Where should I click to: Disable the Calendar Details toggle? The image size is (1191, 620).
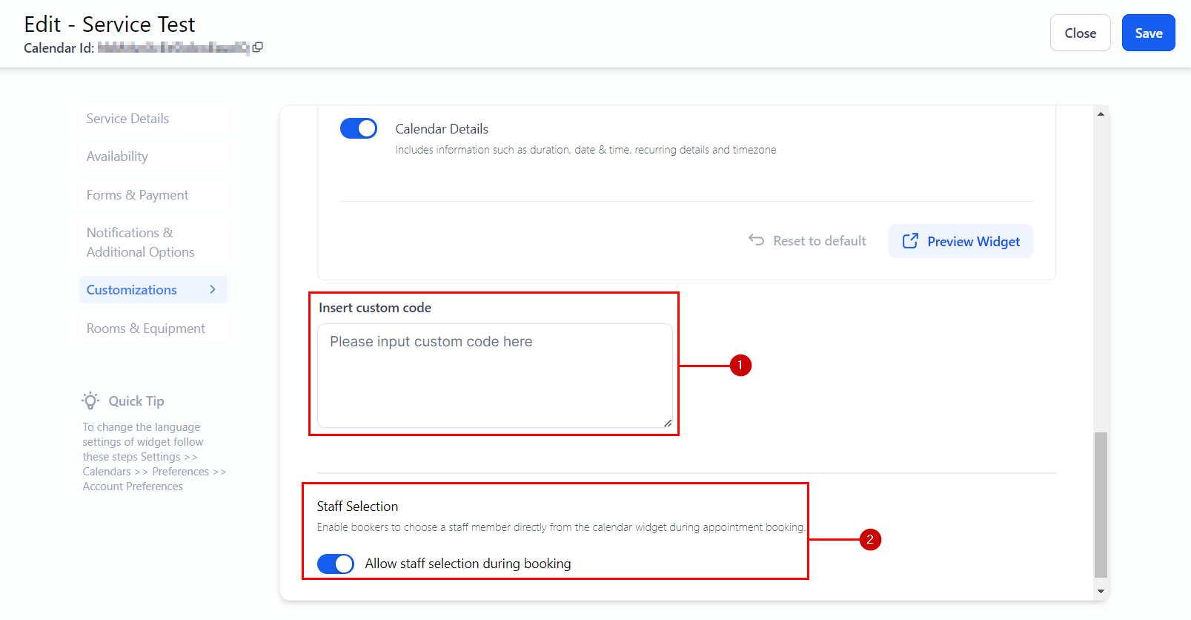pos(359,128)
